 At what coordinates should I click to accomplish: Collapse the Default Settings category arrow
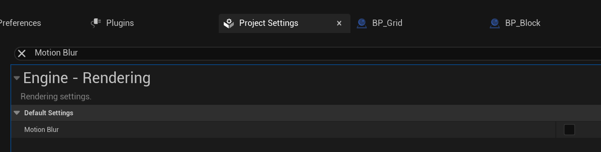[x=17, y=113]
